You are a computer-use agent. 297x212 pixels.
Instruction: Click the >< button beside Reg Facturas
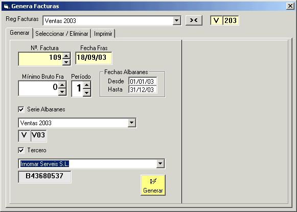point(194,20)
